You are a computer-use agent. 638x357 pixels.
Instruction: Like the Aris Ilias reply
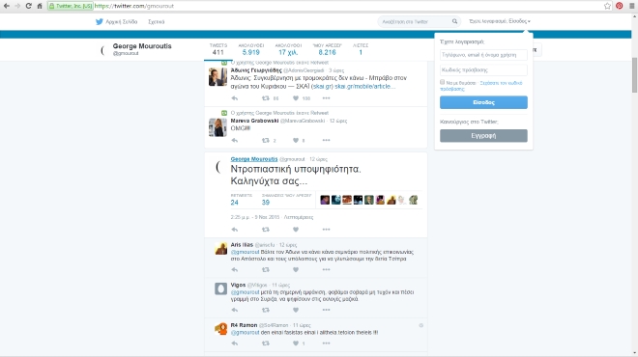coord(296,269)
